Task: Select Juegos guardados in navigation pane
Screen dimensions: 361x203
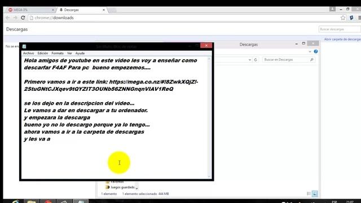Action: [x=120, y=187]
